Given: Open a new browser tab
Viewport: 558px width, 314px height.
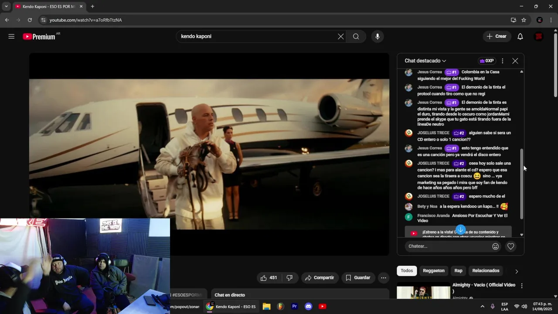Looking at the screenshot, I should [92, 7].
